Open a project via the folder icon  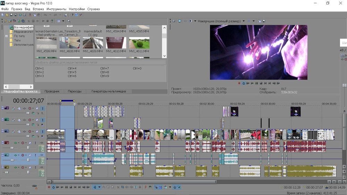click(x=7, y=15)
